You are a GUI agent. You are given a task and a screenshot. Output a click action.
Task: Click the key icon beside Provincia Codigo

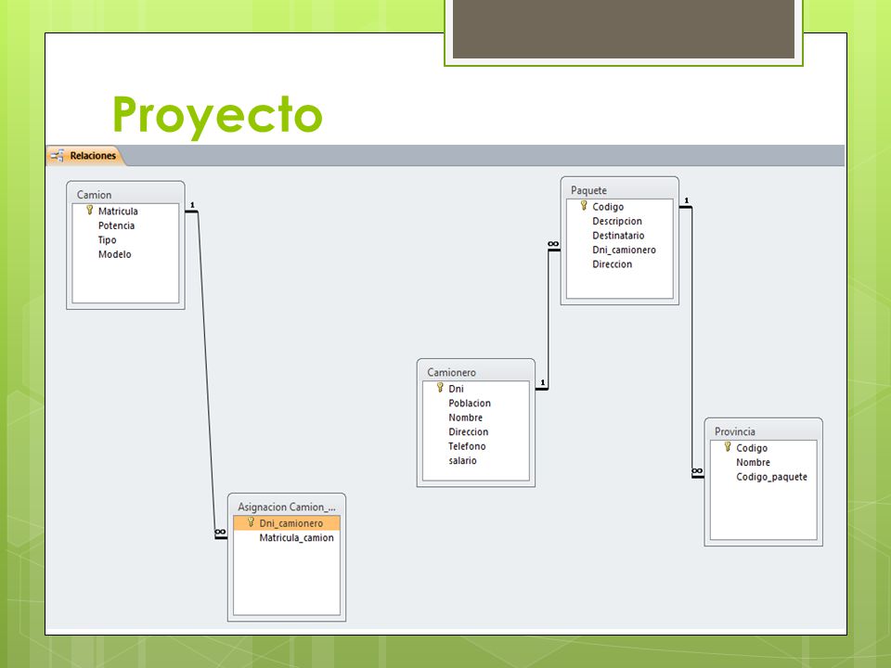(728, 447)
